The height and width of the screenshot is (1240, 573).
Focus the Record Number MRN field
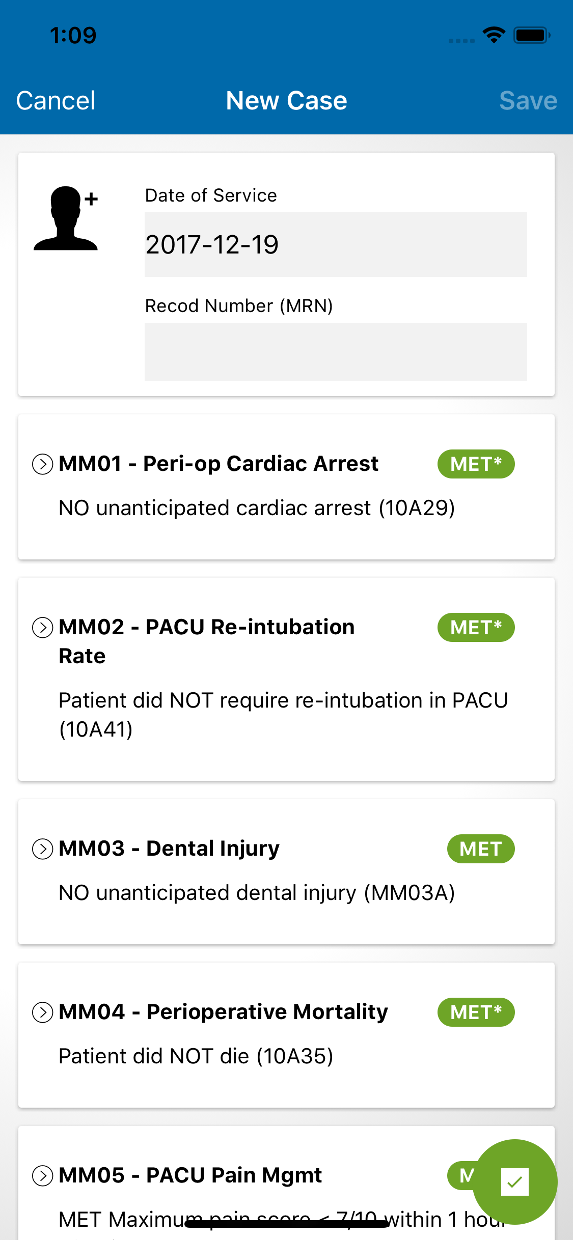tap(336, 352)
